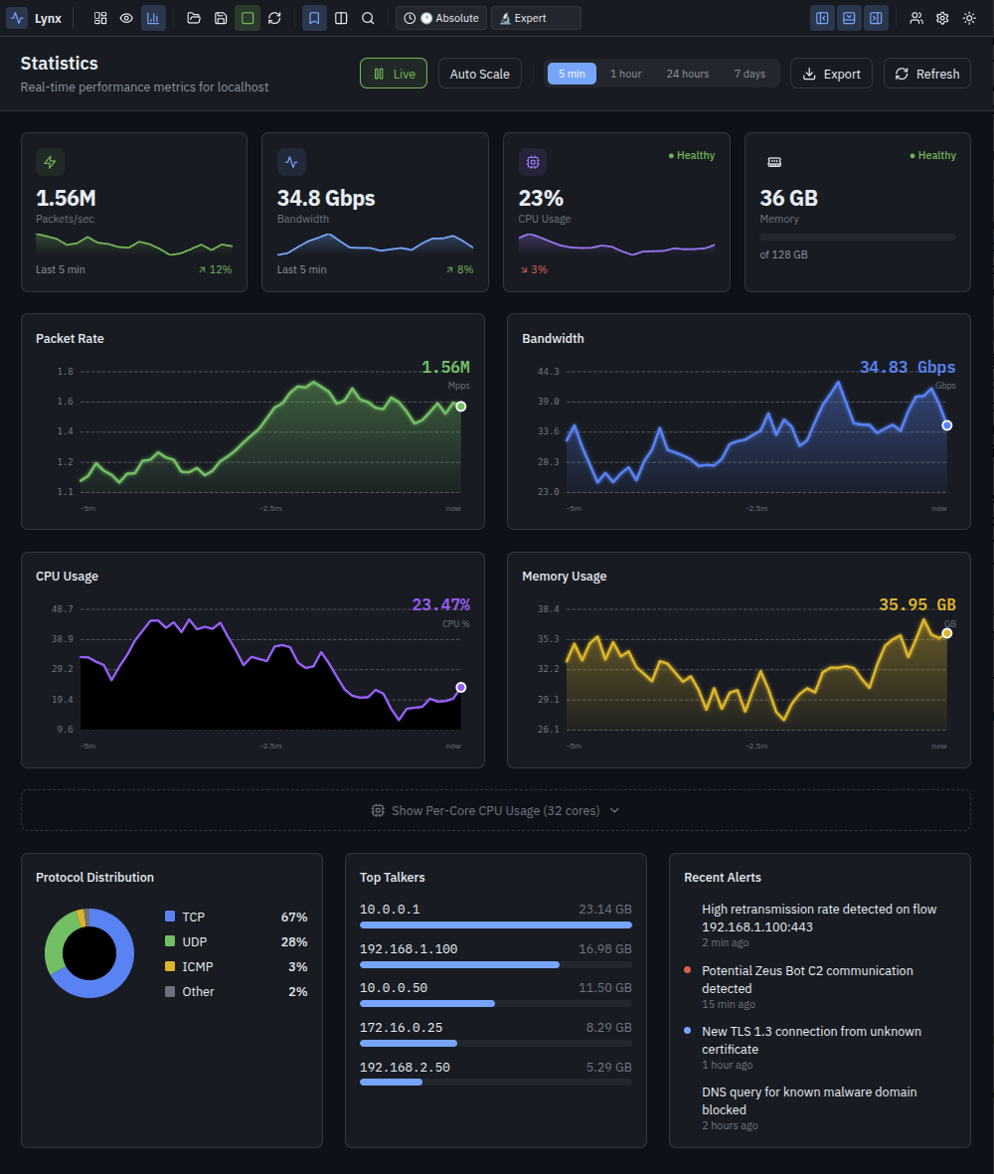Click the save capture icon
The width and height of the screenshot is (994, 1174).
[220, 18]
